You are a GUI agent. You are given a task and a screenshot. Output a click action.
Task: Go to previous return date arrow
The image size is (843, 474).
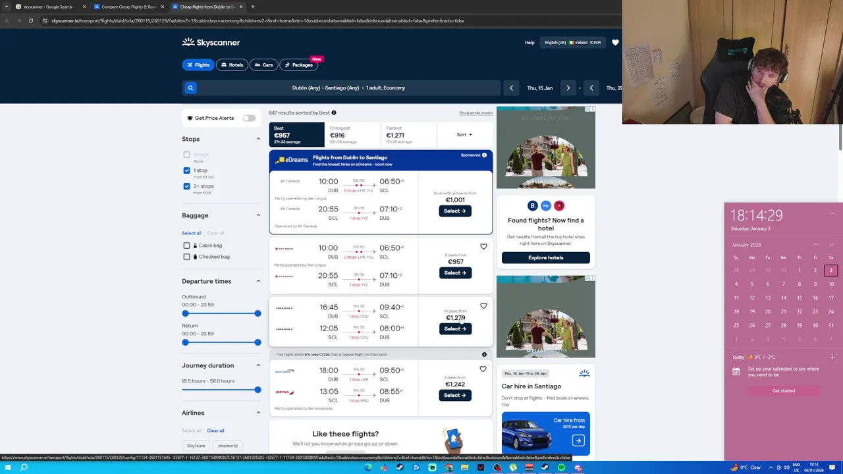pos(591,88)
